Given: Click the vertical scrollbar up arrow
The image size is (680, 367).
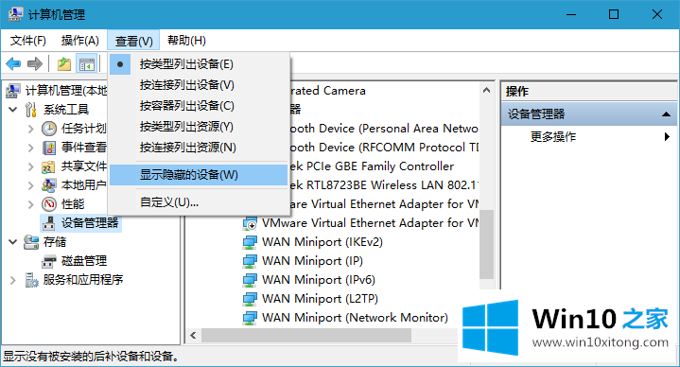Looking at the screenshot, I should [x=486, y=90].
